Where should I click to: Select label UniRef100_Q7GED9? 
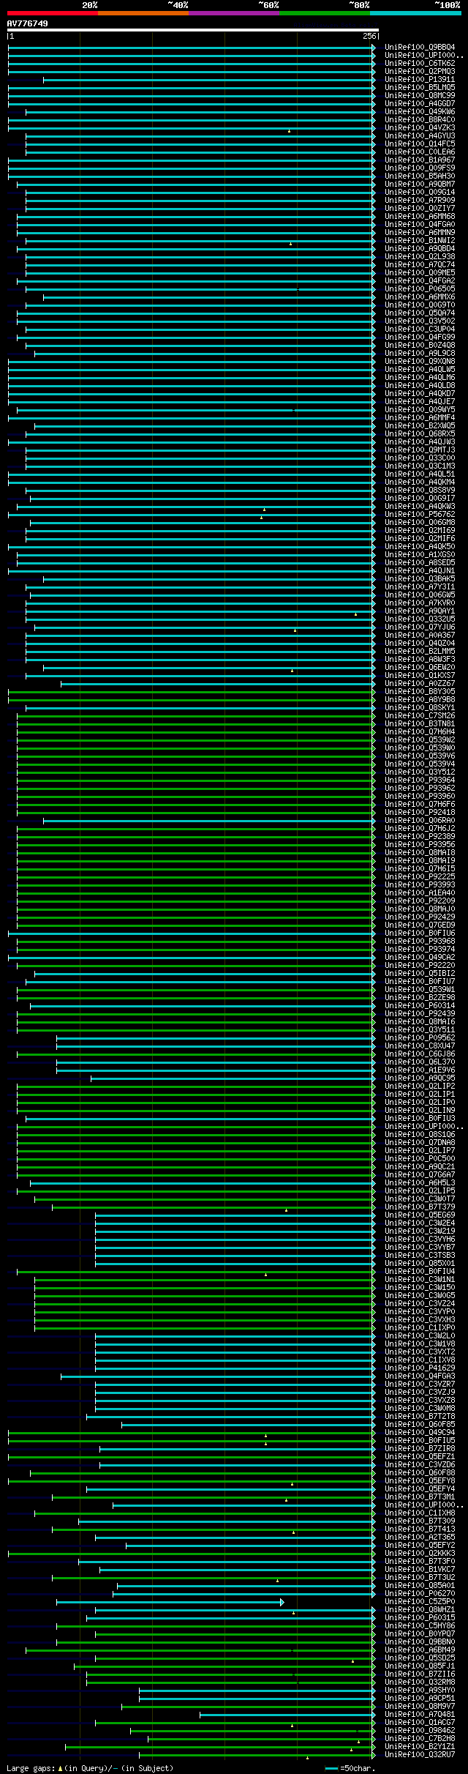pyautogui.click(x=420, y=925)
